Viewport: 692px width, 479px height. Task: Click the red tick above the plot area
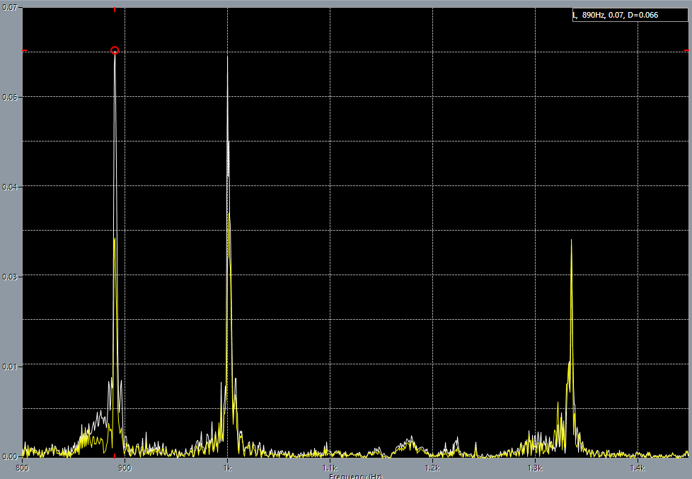pos(116,9)
